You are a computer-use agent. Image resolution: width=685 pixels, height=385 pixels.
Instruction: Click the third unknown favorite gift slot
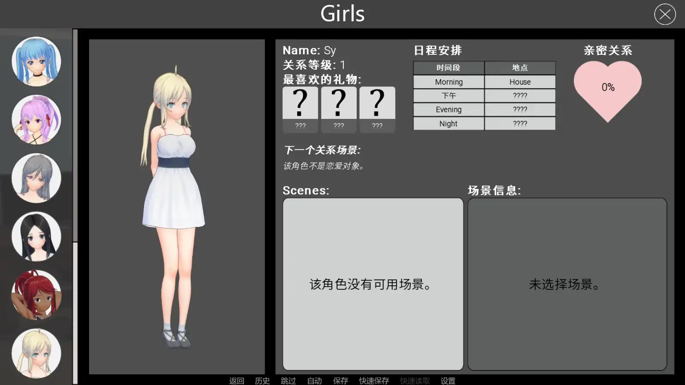click(x=377, y=110)
